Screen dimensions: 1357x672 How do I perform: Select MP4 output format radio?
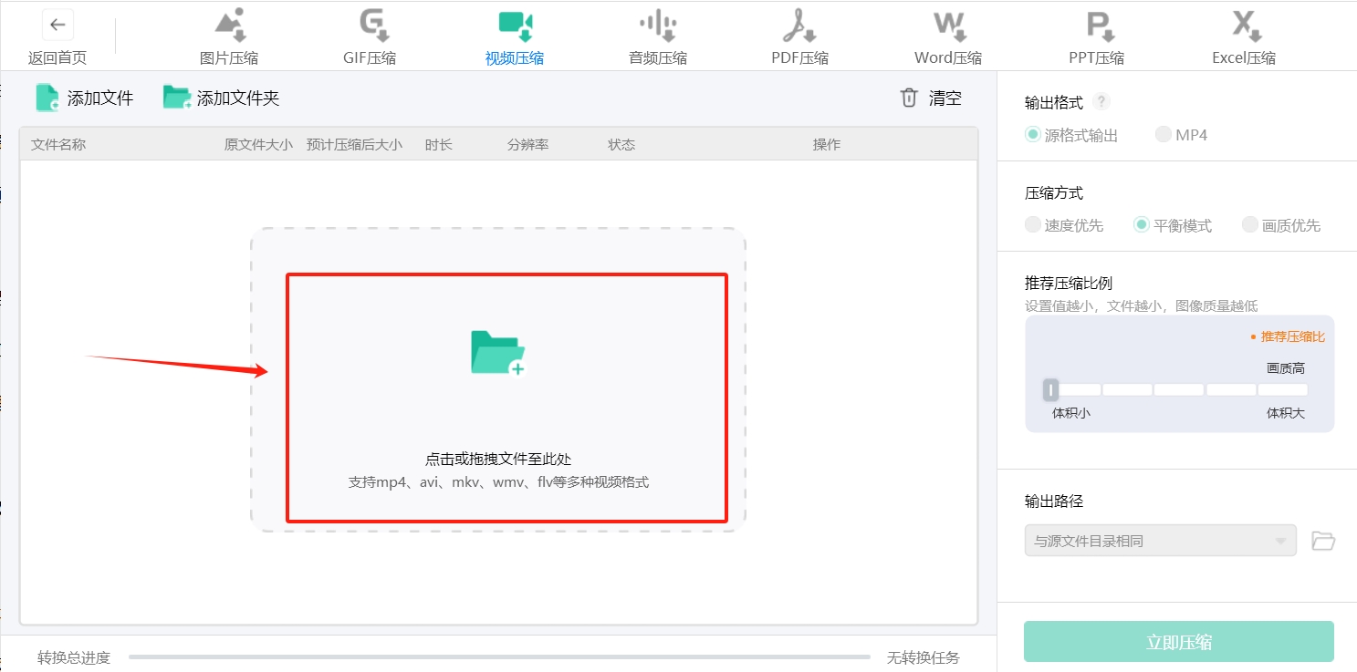tap(1182, 135)
